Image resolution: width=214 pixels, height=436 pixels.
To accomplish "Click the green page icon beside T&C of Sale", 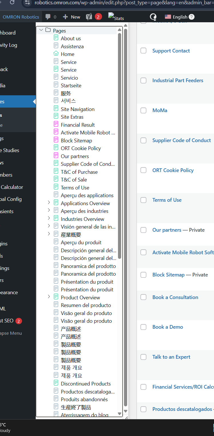I will 56,179.
